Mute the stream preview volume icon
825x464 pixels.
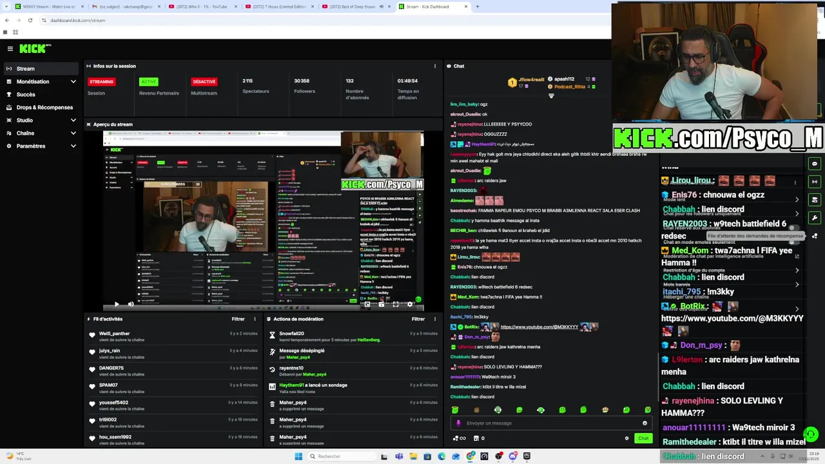coord(131,304)
